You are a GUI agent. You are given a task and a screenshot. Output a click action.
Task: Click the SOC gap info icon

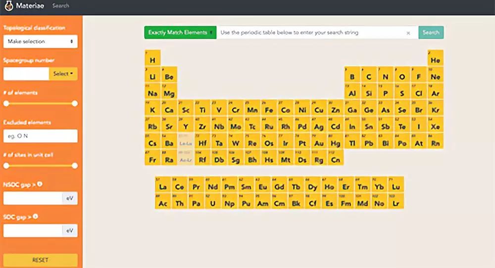pos(35,216)
